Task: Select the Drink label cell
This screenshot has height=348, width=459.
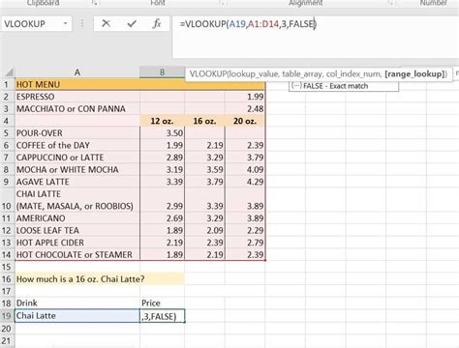Action: tap(77, 304)
